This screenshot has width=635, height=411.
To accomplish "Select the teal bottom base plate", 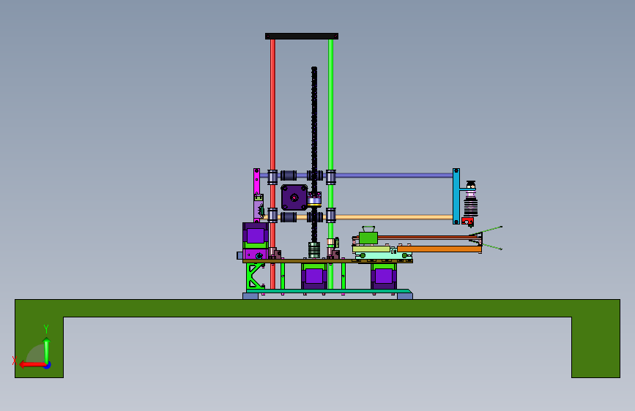I will (x=329, y=291).
